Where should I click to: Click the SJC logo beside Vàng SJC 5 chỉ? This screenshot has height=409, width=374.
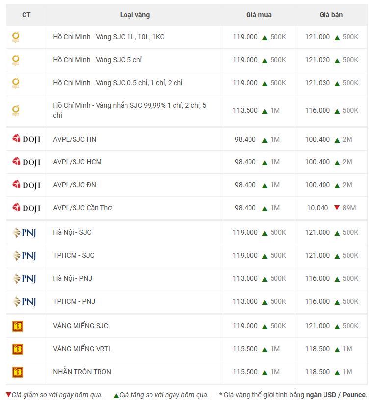pyautogui.click(x=16, y=60)
